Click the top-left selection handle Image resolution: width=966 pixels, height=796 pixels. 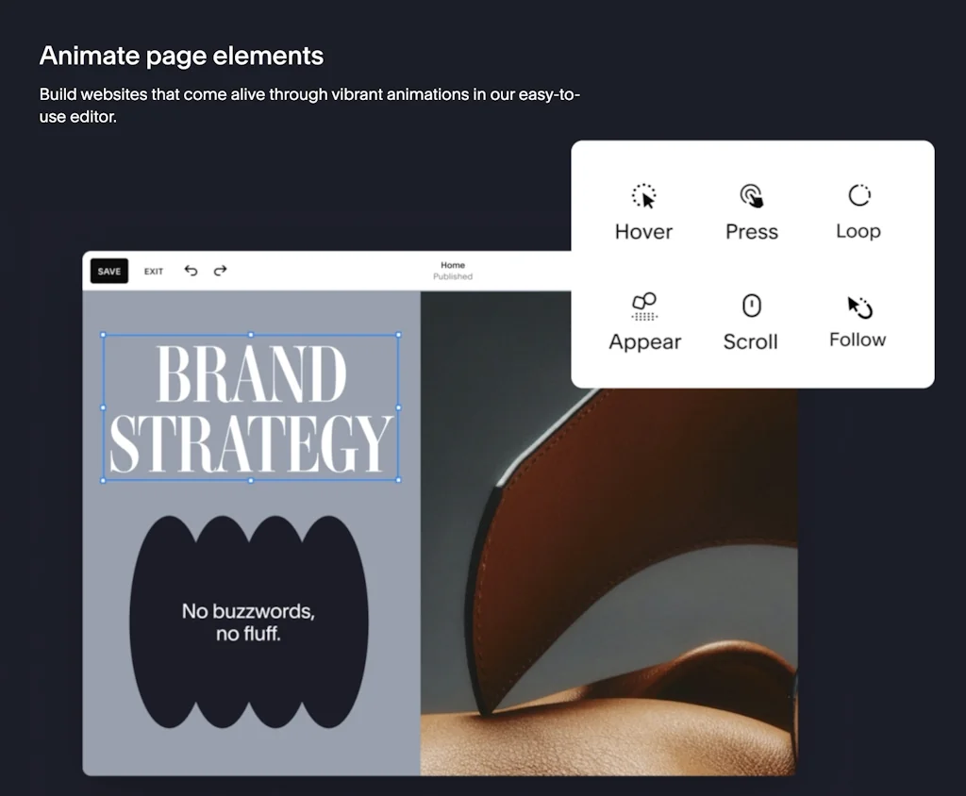(102, 334)
